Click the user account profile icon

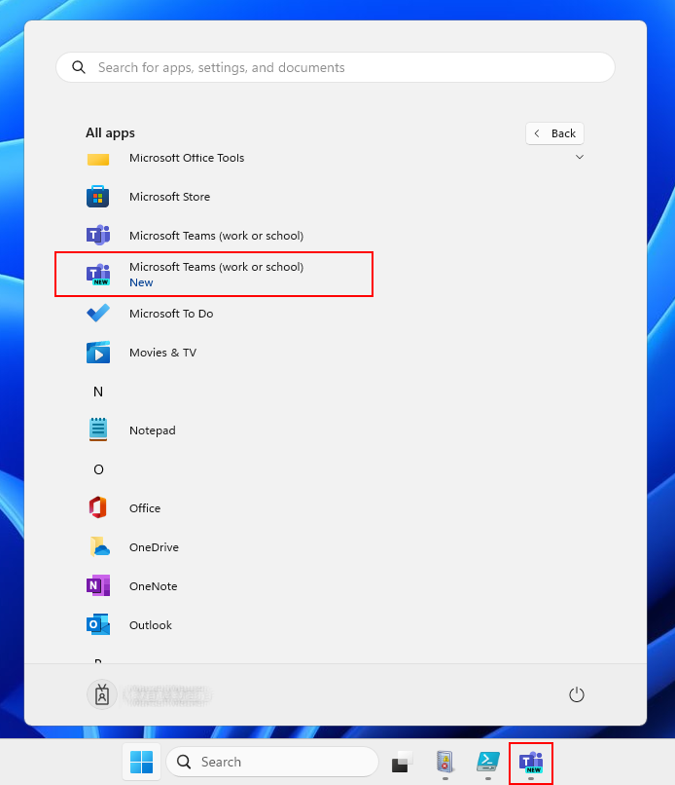102,694
